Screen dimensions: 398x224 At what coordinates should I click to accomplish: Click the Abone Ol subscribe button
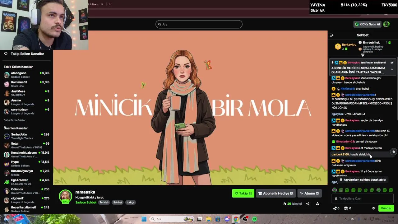tap(309, 193)
